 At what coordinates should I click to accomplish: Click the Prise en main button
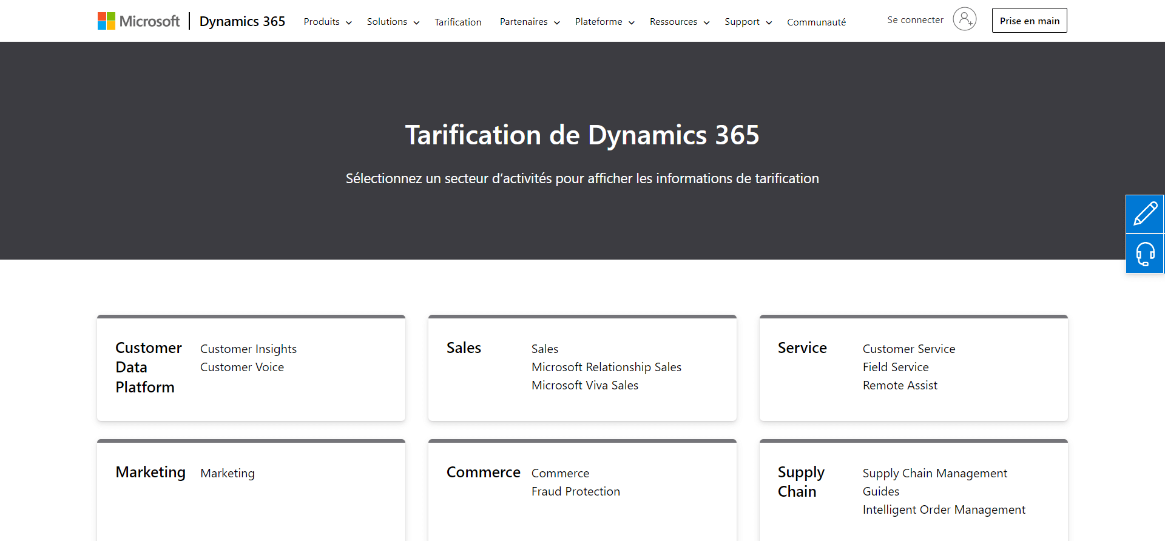[x=1030, y=21]
